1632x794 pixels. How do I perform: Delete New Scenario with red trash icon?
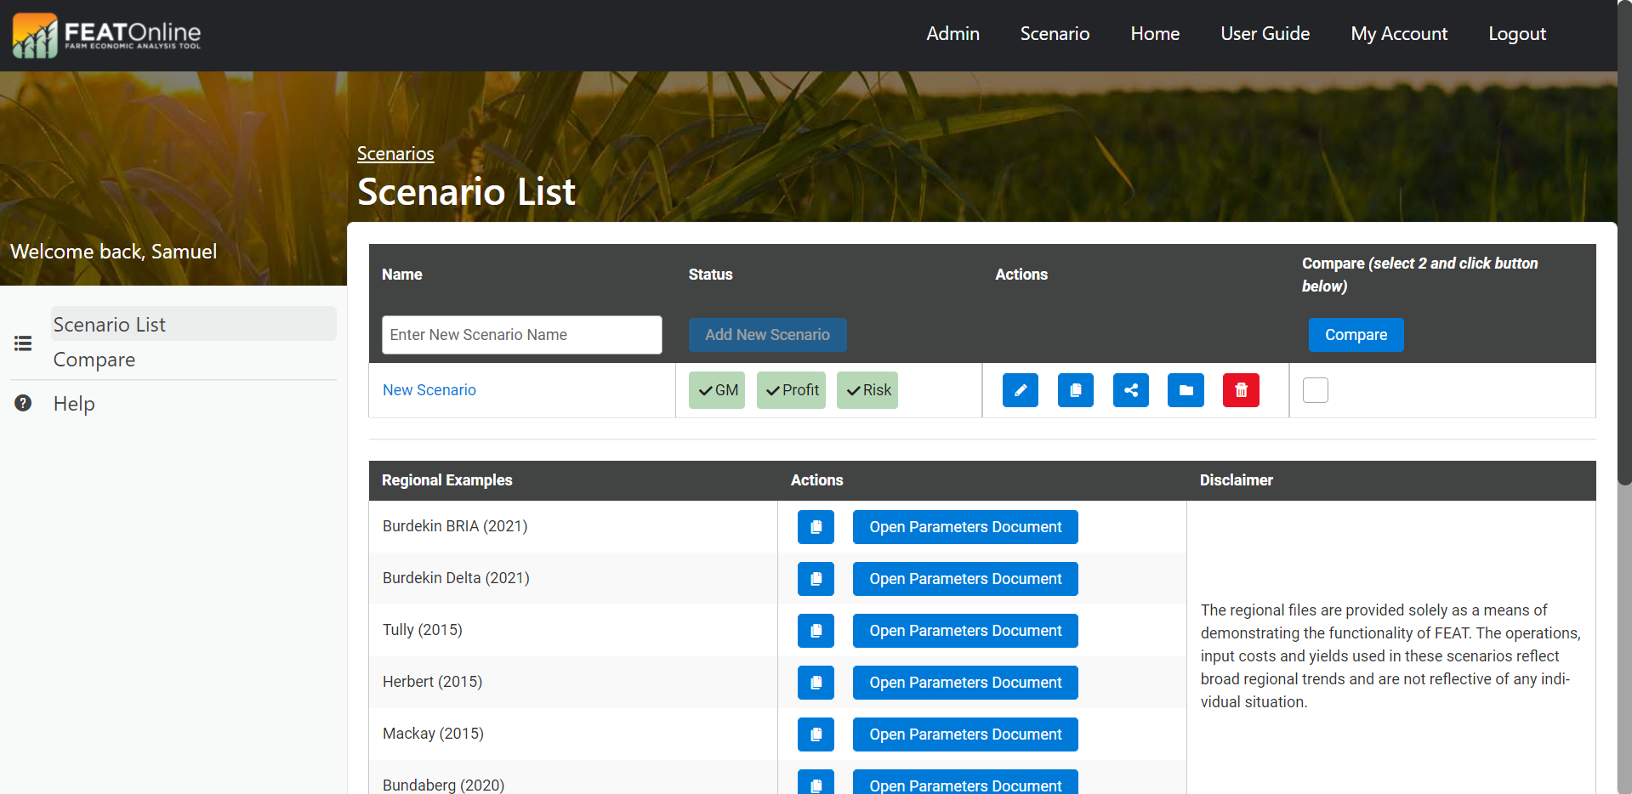tap(1241, 390)
